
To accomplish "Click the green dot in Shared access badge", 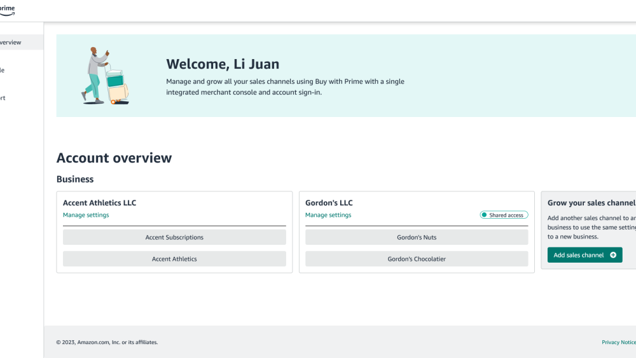I will (x=485, y=216).
